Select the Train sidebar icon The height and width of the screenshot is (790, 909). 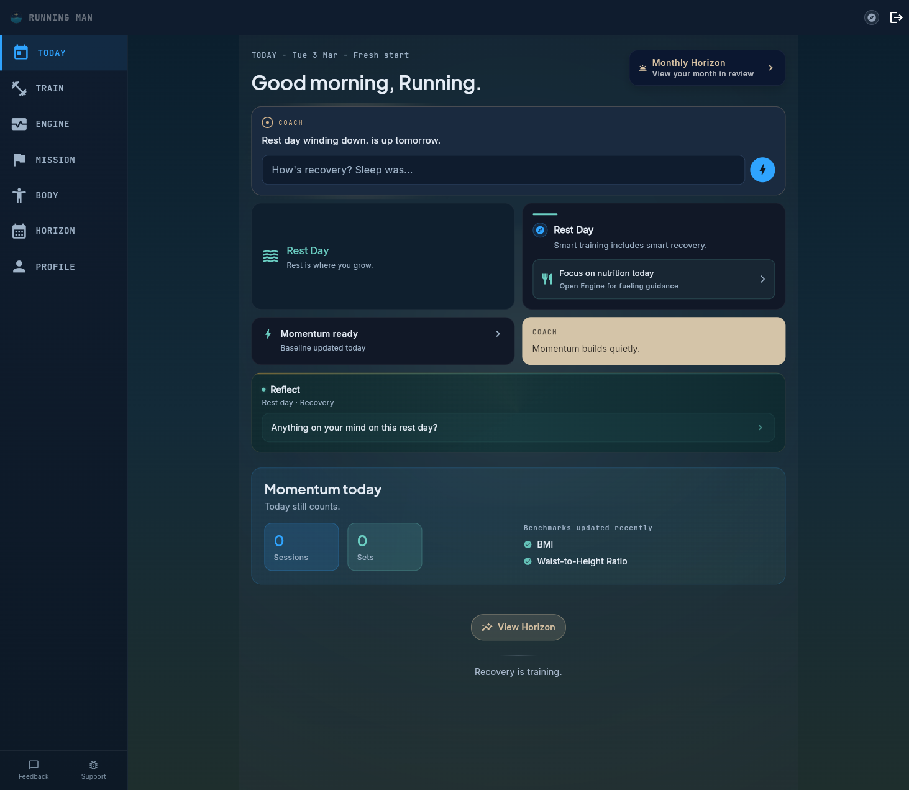[x=19, y=88]
